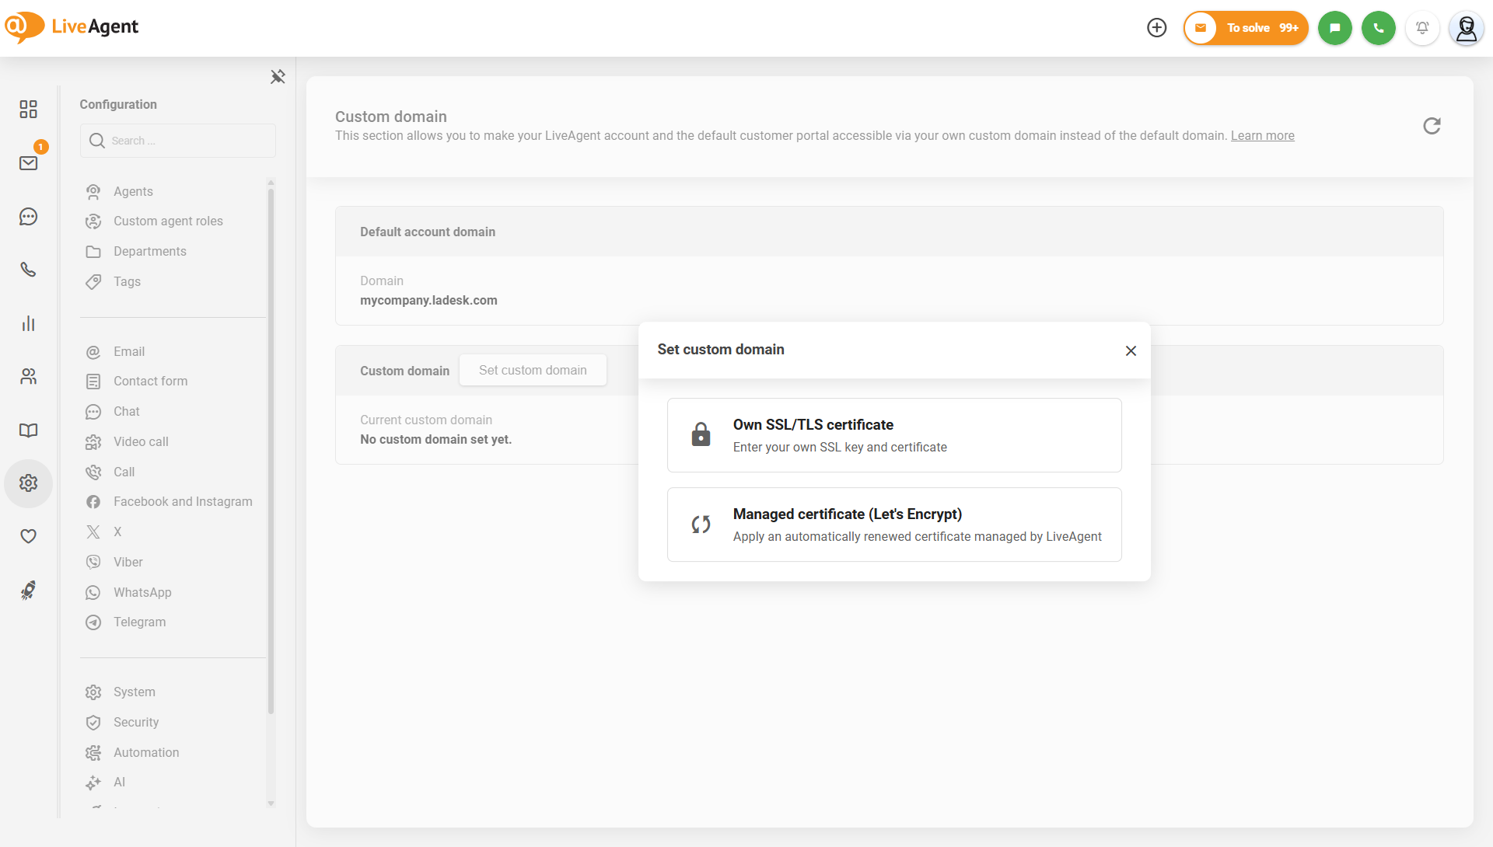Open Automation settings item
This screenshot has height=847, width=1493.
tap(146, 753)
